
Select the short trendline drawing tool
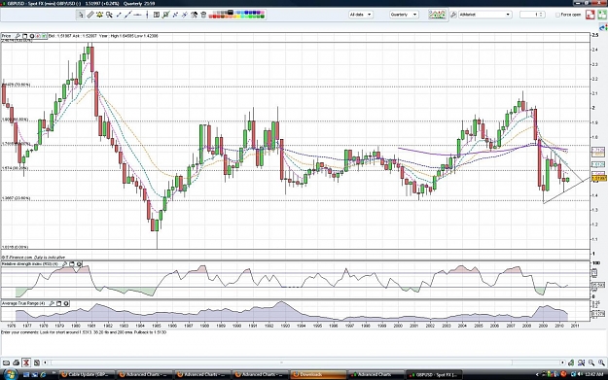click(x=119, y=15)
